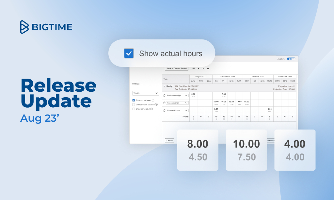Screen dimensions: 334x200
Task: Enable the Compare with baseline checkbox
Action: point(134,105)
